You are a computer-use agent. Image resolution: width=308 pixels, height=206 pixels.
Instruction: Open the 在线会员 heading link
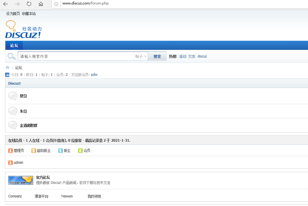tap(15, 140)
